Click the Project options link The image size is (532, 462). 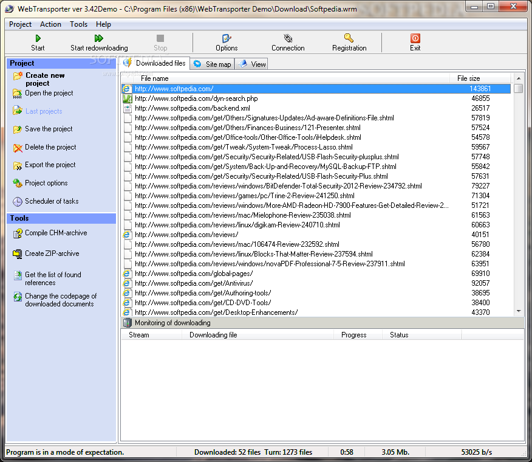tap(47, 183)
